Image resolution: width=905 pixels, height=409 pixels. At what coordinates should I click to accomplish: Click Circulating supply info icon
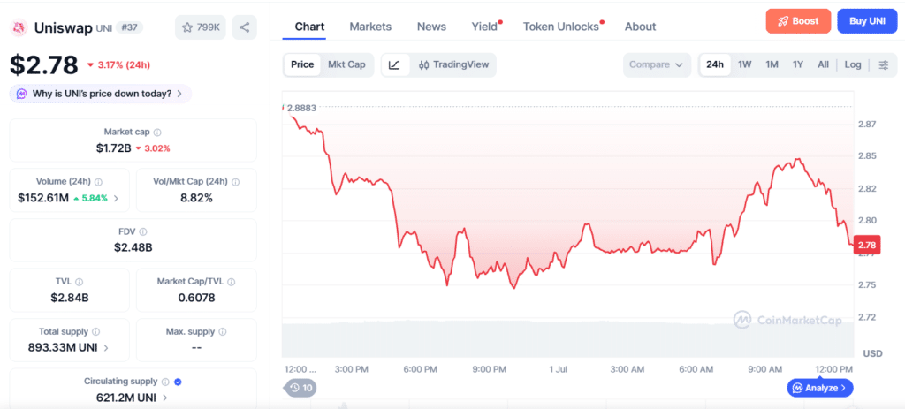click(x=165, y=382)
